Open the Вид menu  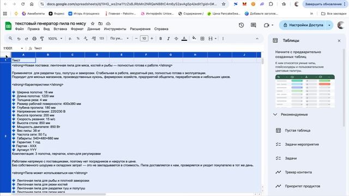(x=46, y=29)
